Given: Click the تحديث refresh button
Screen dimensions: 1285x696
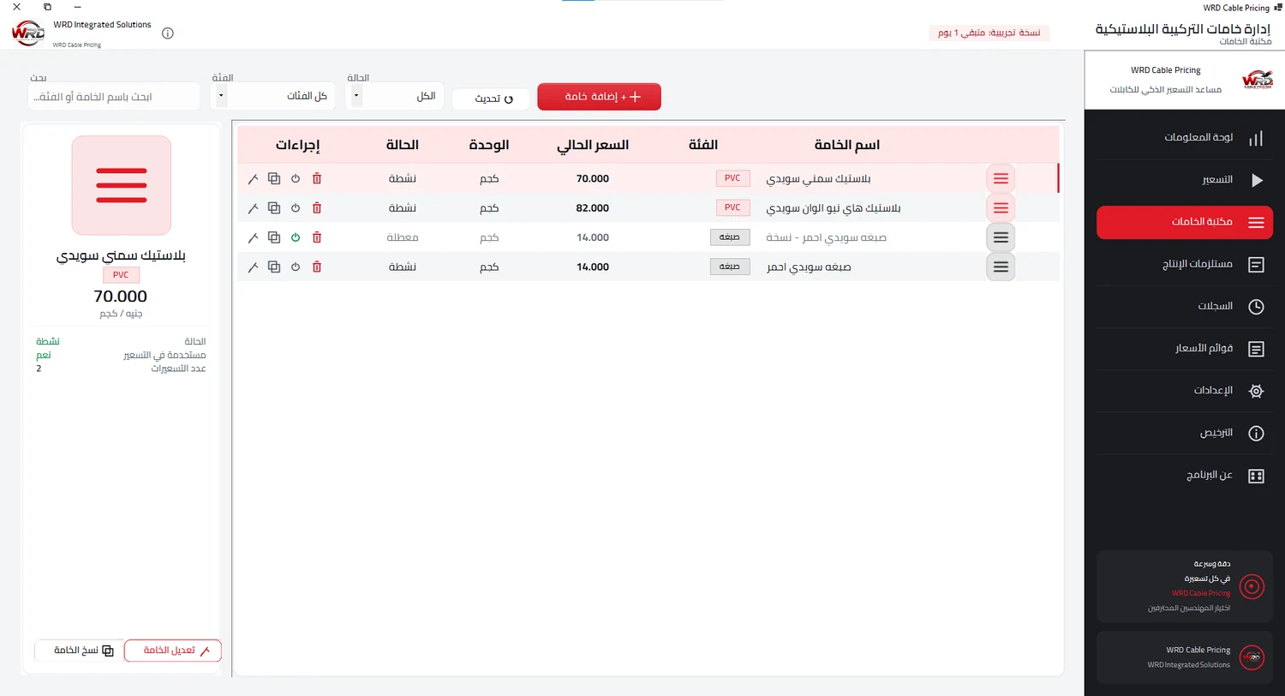Looking at the screenshot, I should (x=490, y=99).
